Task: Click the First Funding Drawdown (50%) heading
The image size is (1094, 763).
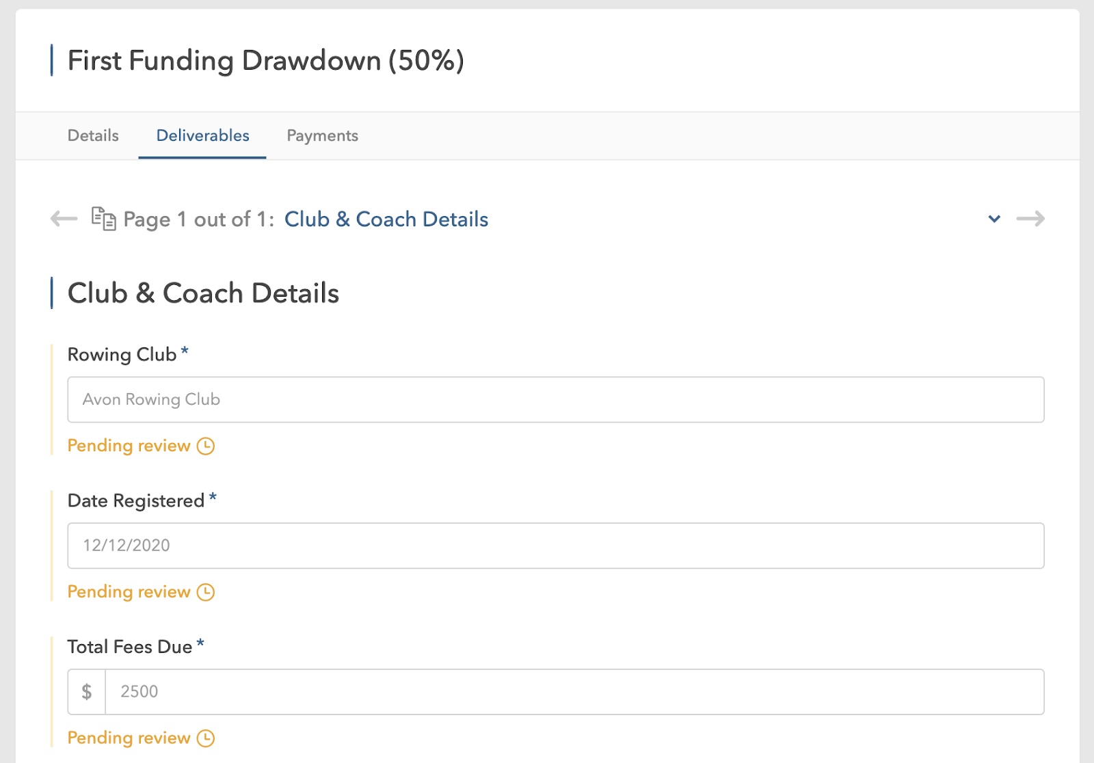Action: pos(265,61)
